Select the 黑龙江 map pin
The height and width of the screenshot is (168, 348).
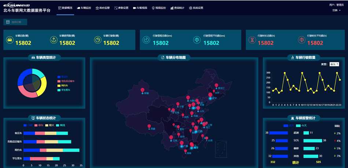coord(216,85)
